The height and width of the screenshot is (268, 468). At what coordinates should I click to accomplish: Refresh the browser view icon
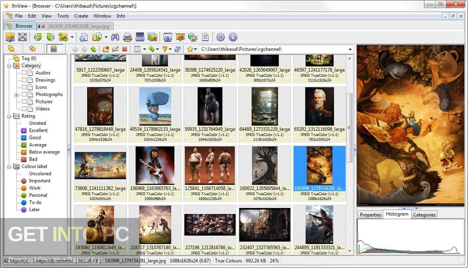coord(178,49)
